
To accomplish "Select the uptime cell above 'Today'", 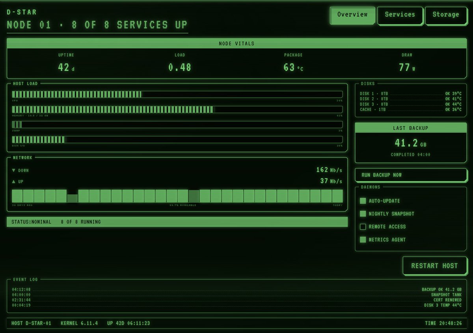I will click(x=337, y=196).
